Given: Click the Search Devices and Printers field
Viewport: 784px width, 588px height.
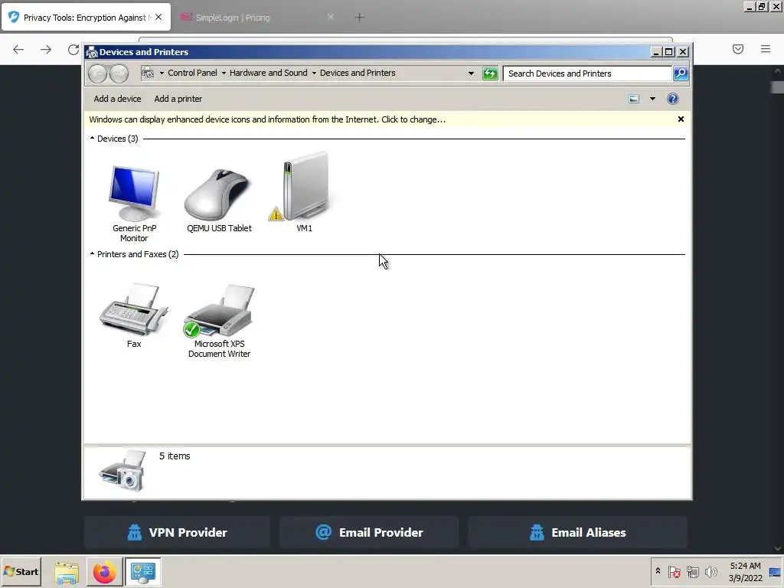Looking at the screenshot, I should click(x=587, y=73).
